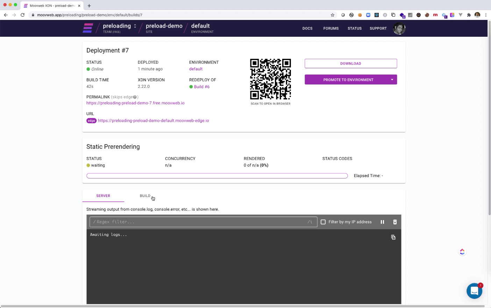Image resolution: width=491 pixels, height=308 pixels.
Task: Click the cookie extension icon
Action: coord(427,15)
